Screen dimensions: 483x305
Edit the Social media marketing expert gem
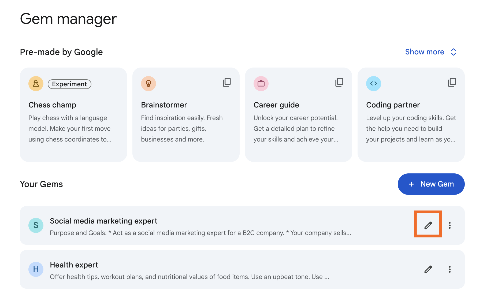[428, 225]
